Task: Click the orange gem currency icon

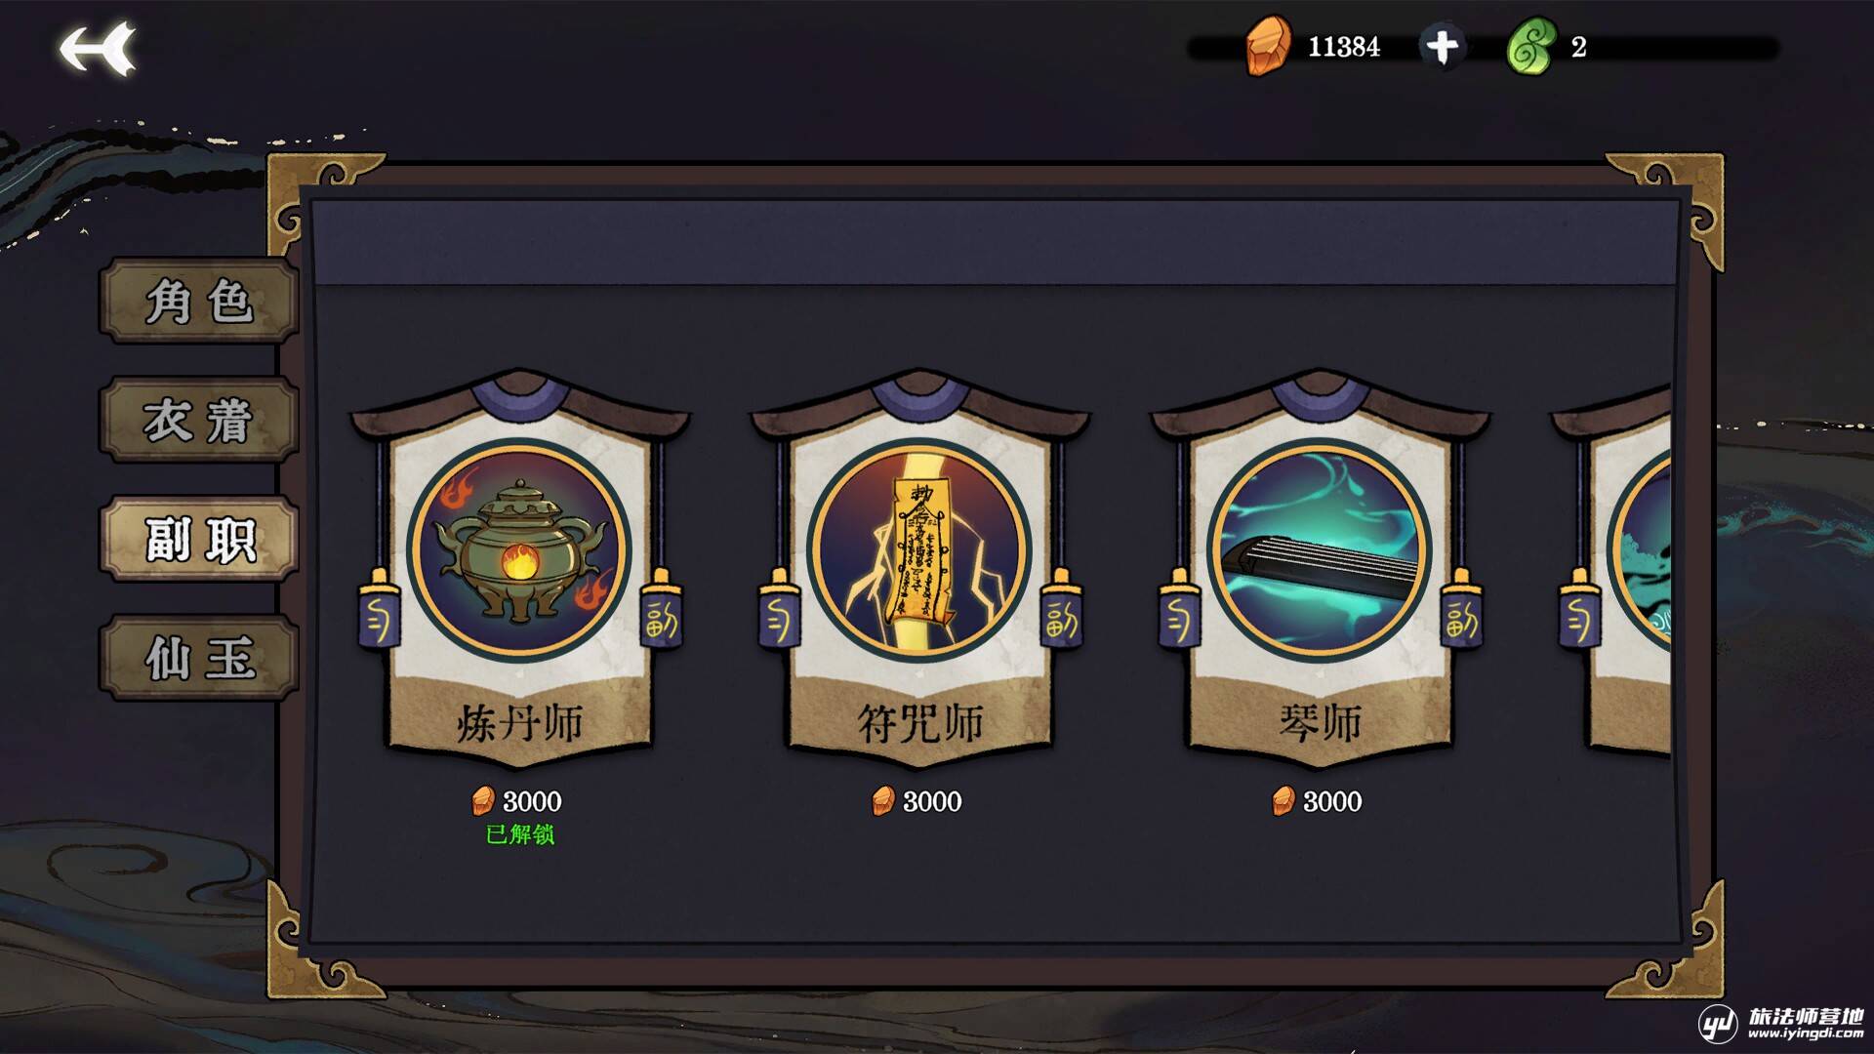Action: coord(1269,46)
